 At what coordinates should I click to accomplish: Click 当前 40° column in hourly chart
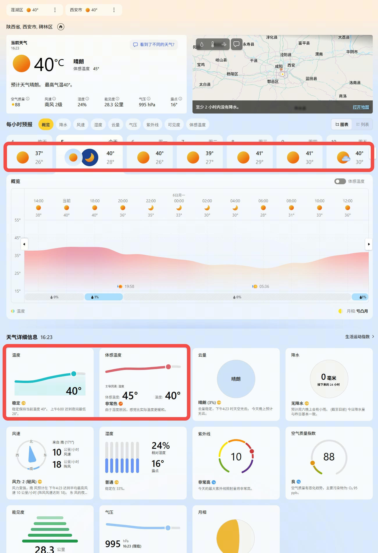(x=67, y=208)
